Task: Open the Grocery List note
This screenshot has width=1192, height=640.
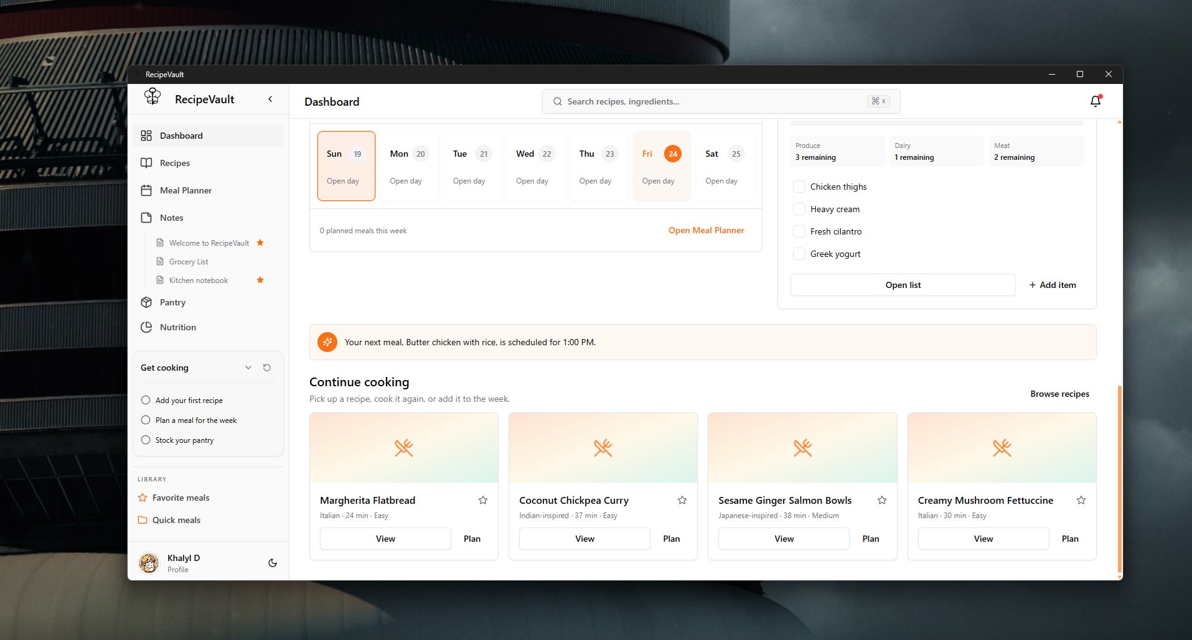Action: pyautogui.click(x=189, y=262)
